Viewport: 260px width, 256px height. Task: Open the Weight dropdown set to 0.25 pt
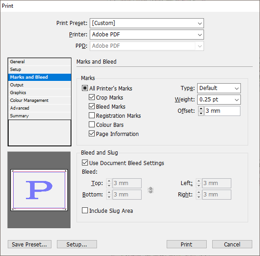[x=219, y=100]
